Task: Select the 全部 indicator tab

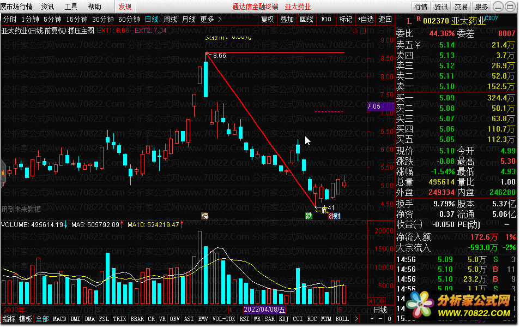Action: (42, 319)
